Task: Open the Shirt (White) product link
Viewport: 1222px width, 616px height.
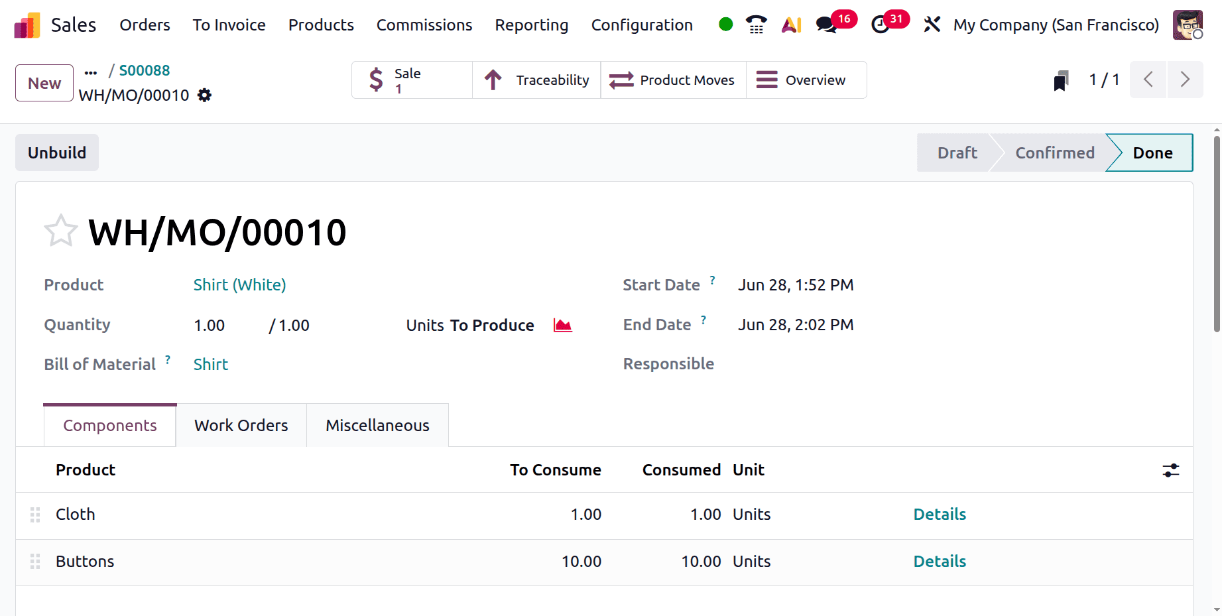Action: pos(239,285)
